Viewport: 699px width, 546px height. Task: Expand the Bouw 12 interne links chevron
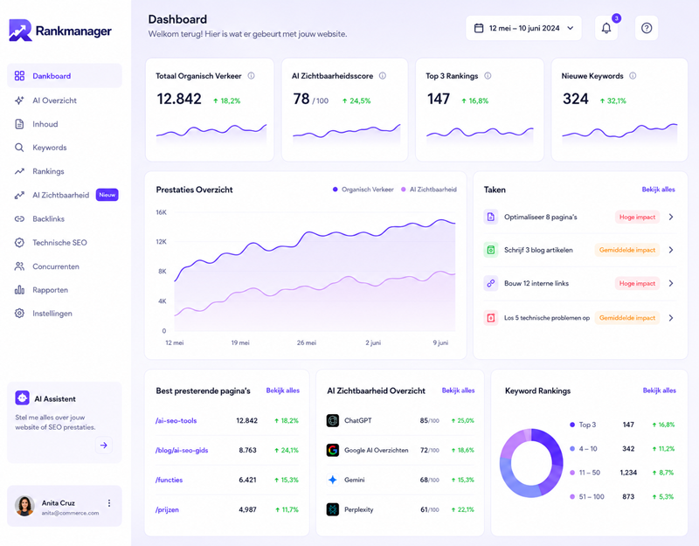coord(671,283)
